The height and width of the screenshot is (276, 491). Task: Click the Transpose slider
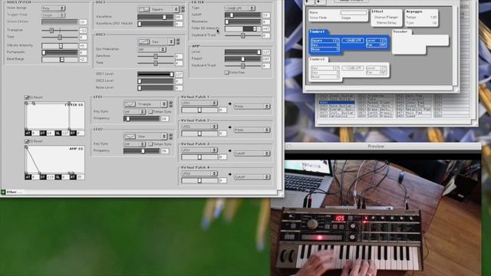[x=60, y=31]
